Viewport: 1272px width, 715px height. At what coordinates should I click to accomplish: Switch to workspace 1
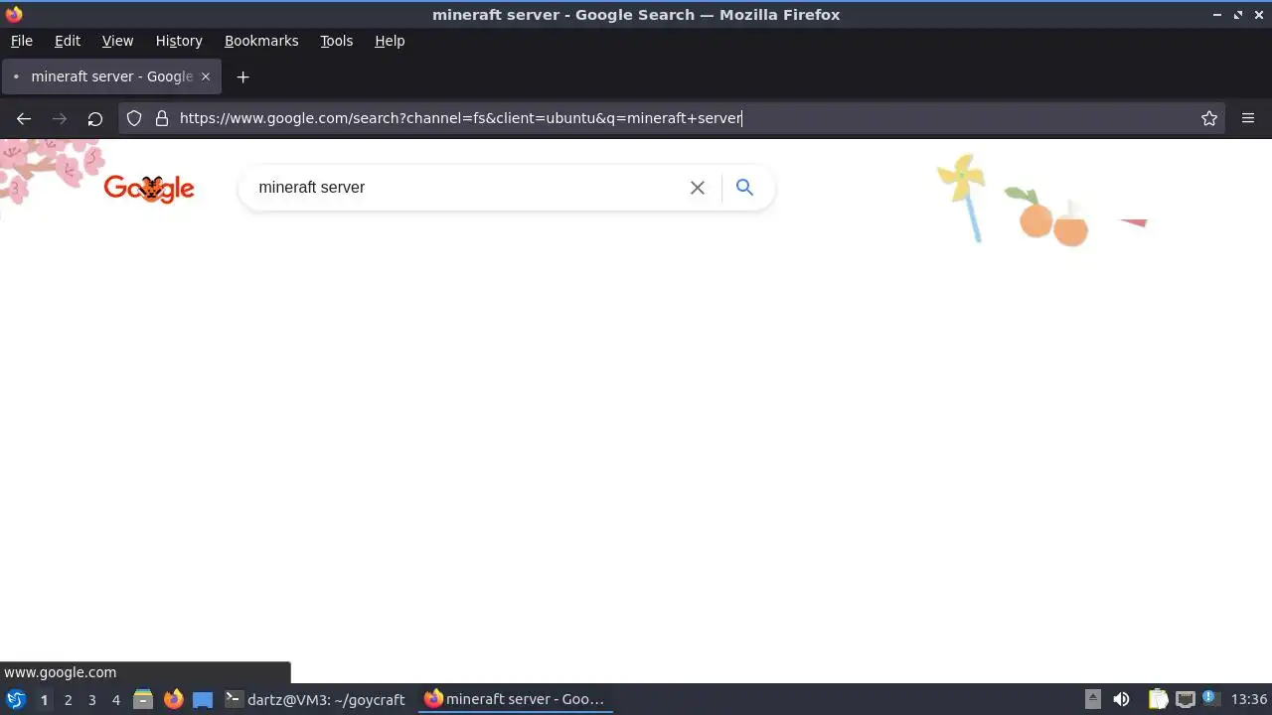44,699
